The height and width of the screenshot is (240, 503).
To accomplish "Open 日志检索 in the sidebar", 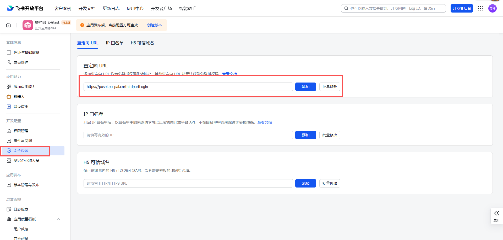I will (21, 209).
